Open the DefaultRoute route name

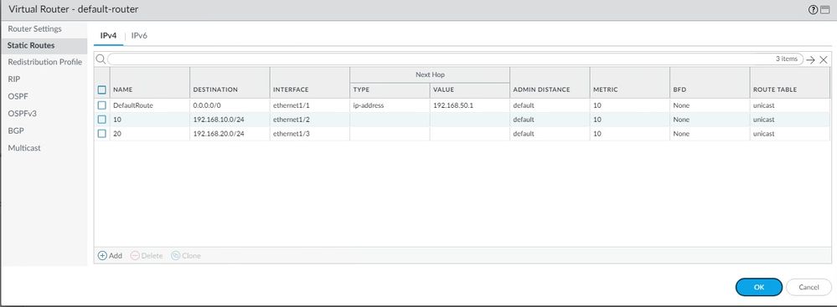(133, 105)
